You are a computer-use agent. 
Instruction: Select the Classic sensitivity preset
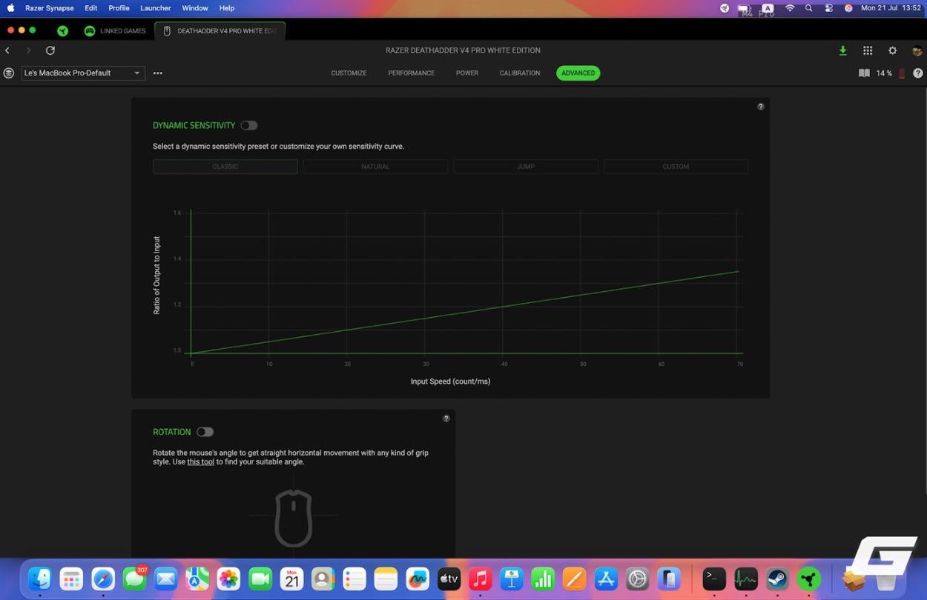[225, 167]
